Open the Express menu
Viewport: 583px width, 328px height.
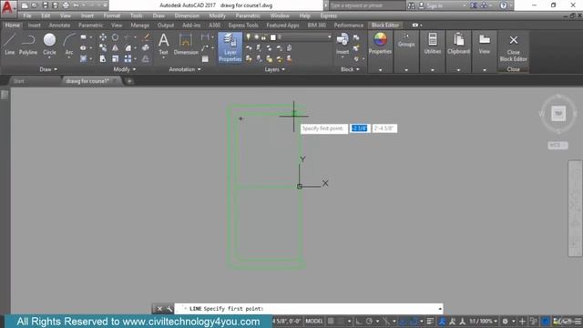click(x=328, y=15)
